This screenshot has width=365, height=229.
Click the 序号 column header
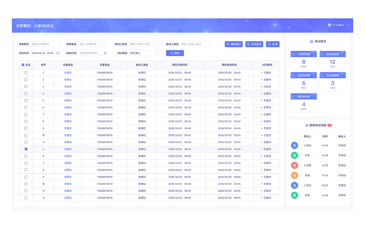pyautogui.click(x=43, y=65)
